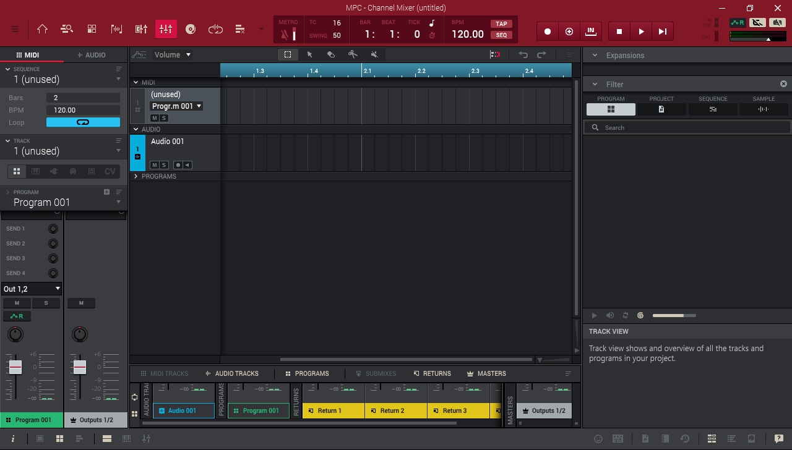The image size is (792, 450).
Task: Open the hamburger main menu
Action: tap(15, 29)
